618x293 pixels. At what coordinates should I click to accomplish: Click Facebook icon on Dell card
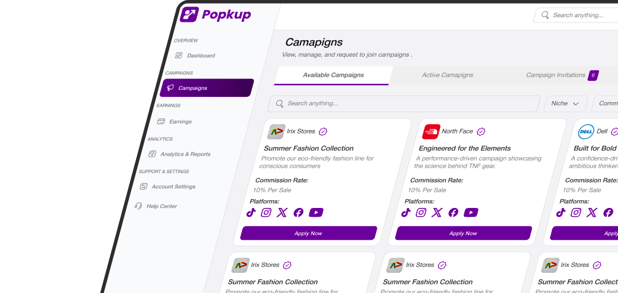(x=608, y=213)
